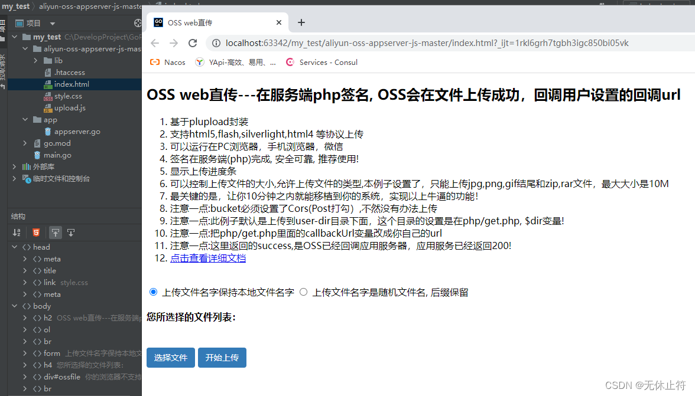Click the browser reload button
The image size is (695, 396).
pos(192,43)
